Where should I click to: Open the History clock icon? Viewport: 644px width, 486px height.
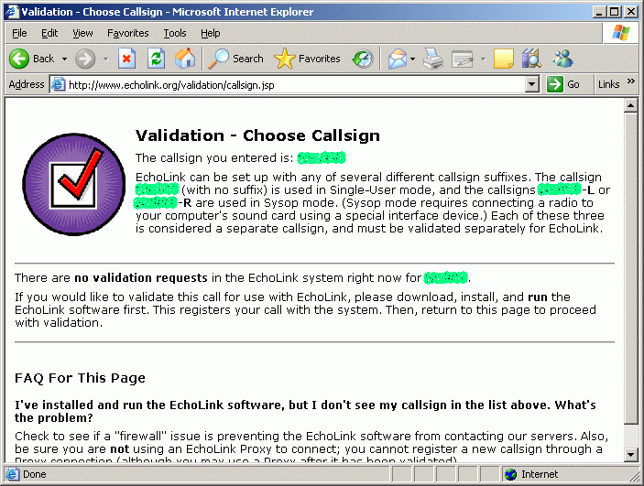click(x=363, y=59)
